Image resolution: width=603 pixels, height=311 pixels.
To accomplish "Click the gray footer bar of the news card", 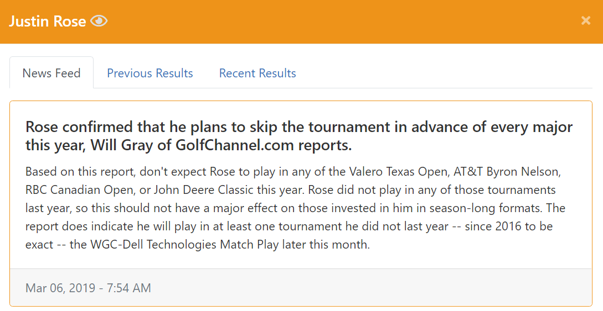I will click(301, 288).
